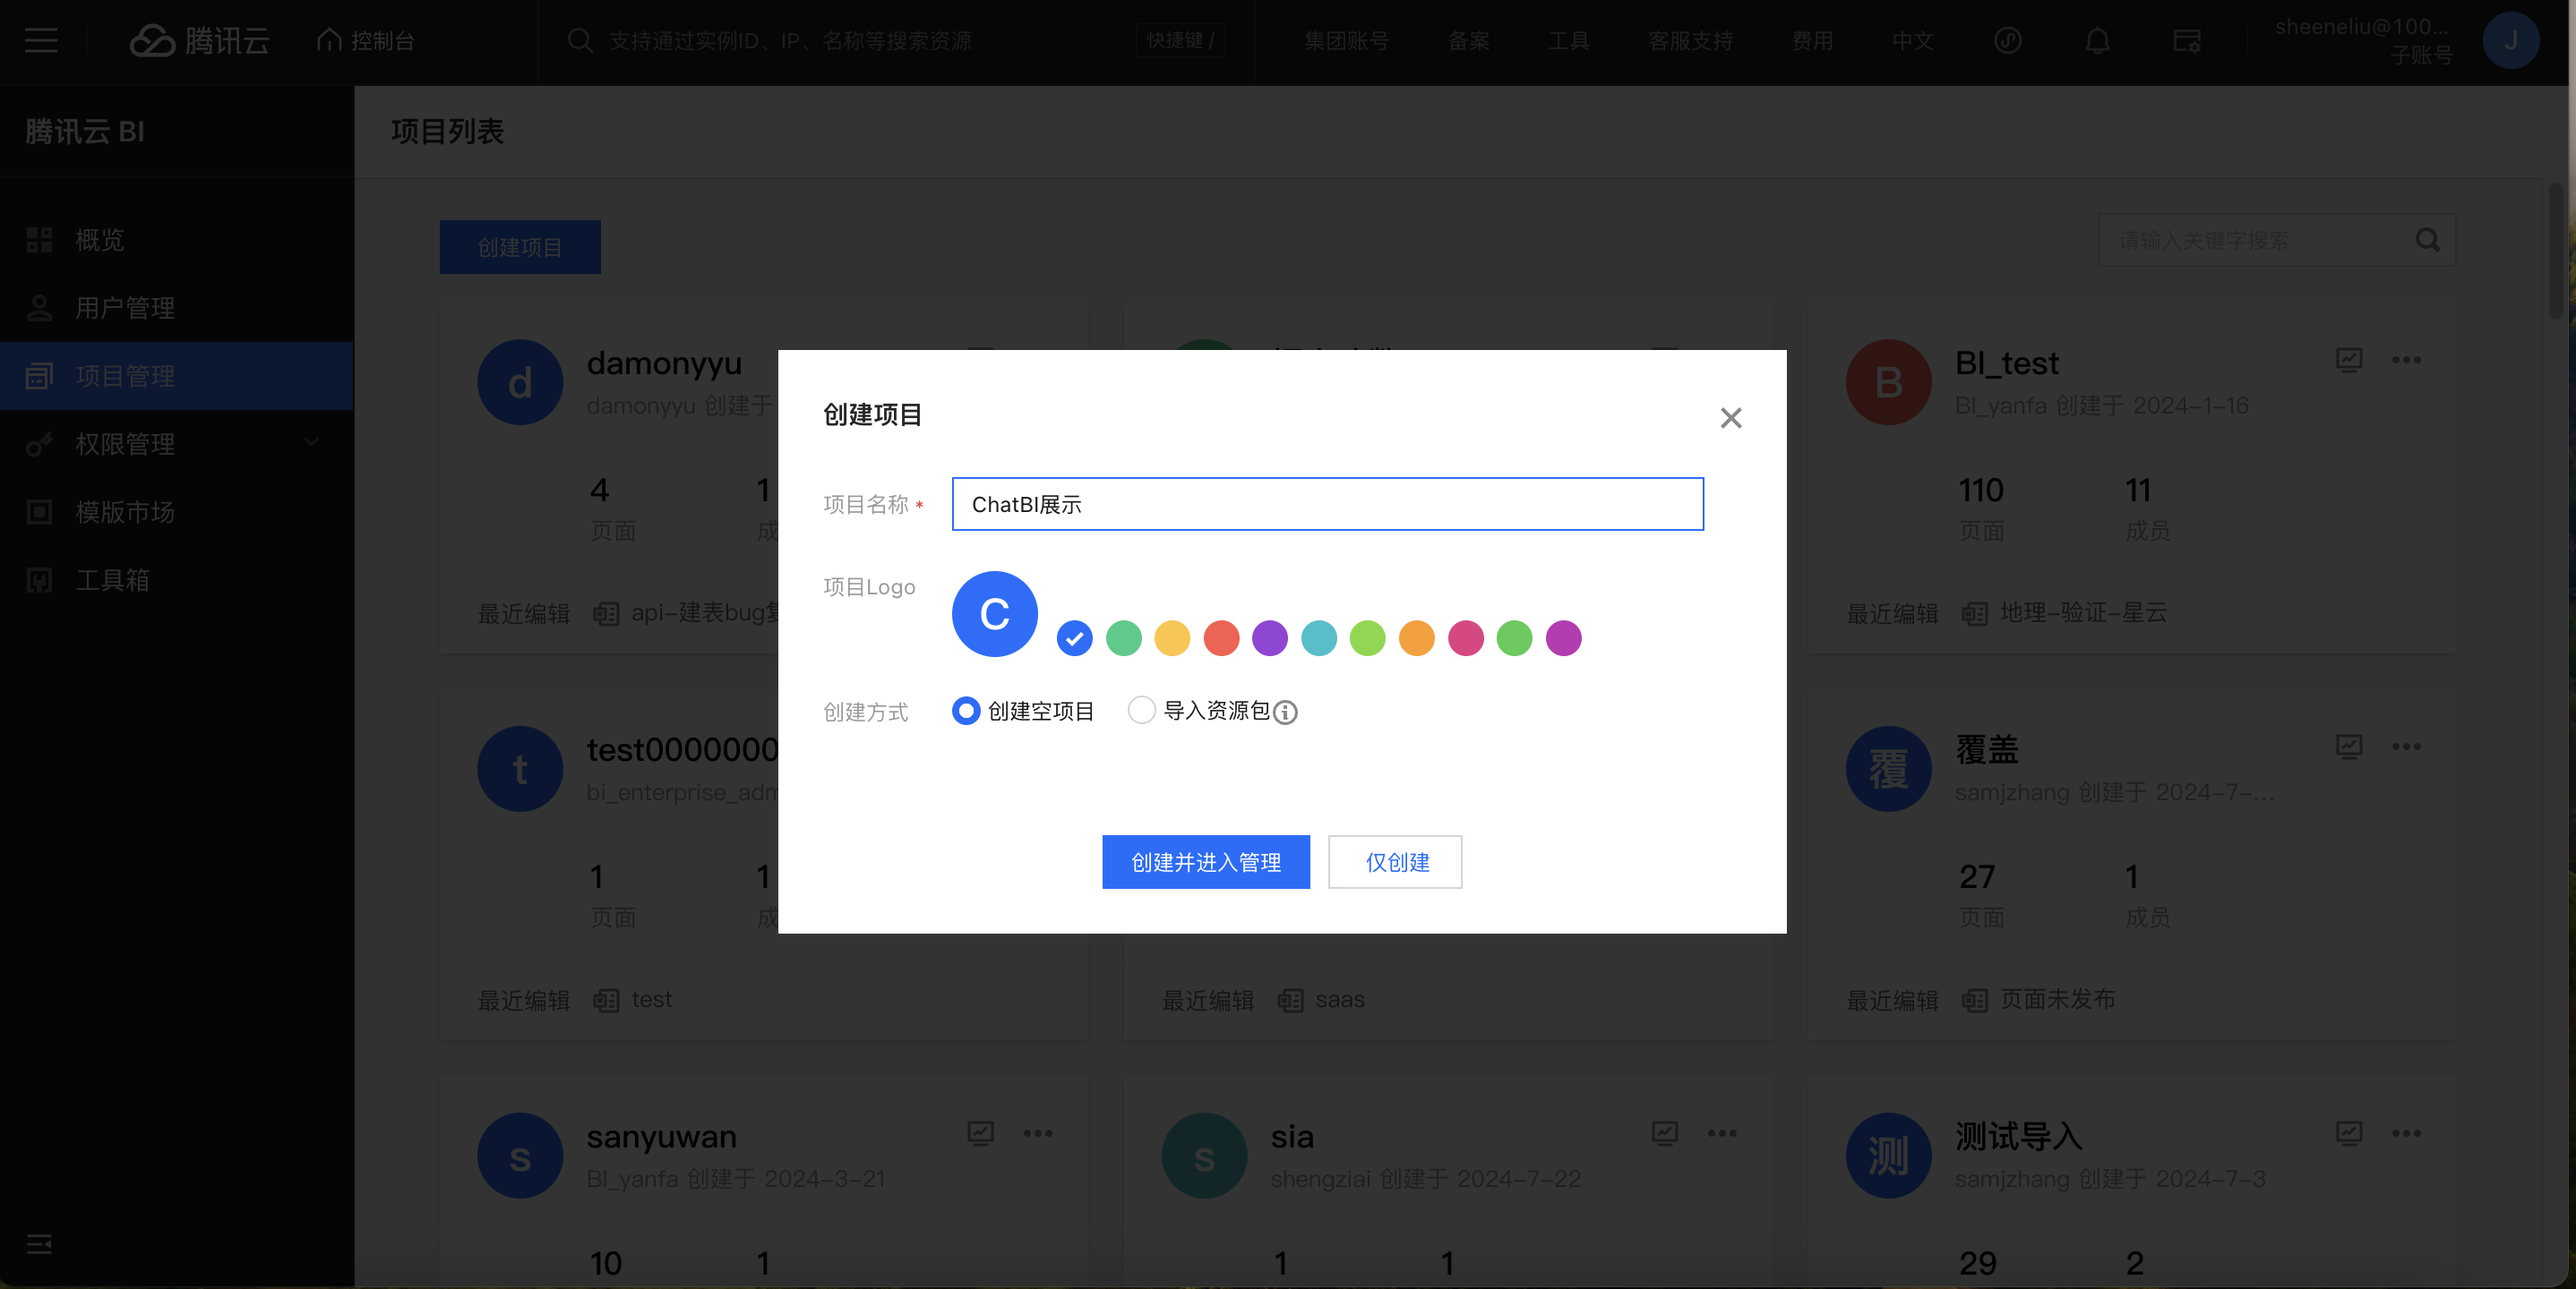
Task: Collapse the sidebar using bottom-left icon
Action: click(39, 1243)
